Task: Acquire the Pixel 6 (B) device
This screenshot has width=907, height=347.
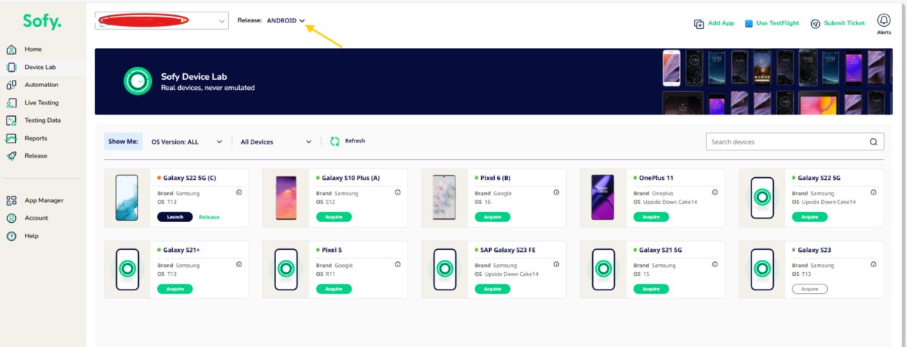Action: (x=492, y=217)
